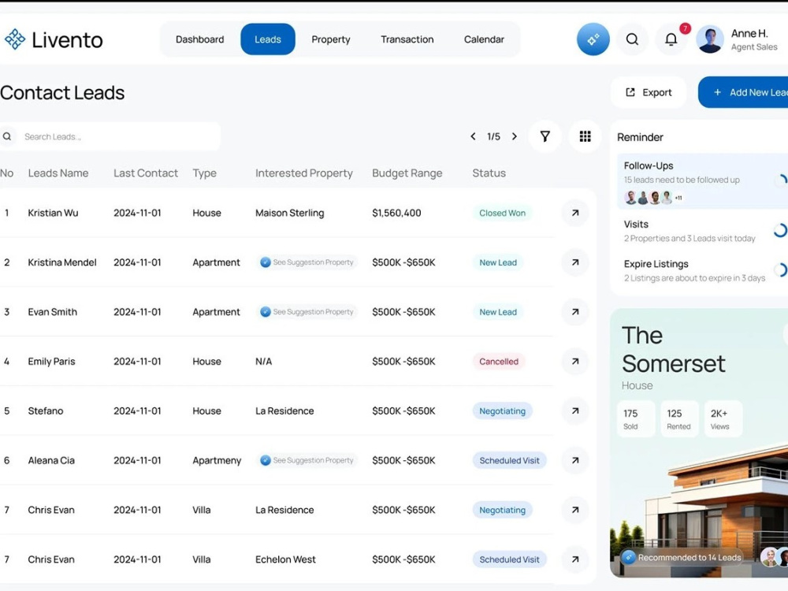Open detail arrow for Echelon West row
The width and height of the screenshot is (788, 591).
tap(575, 559)
